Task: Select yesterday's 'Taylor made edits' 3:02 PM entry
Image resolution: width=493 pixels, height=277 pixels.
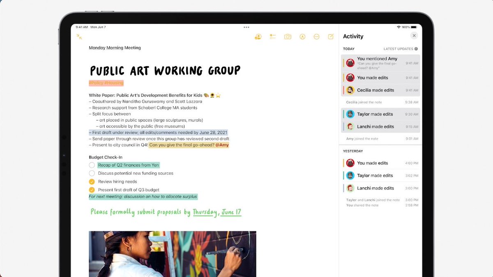Action: coord(381,175)
